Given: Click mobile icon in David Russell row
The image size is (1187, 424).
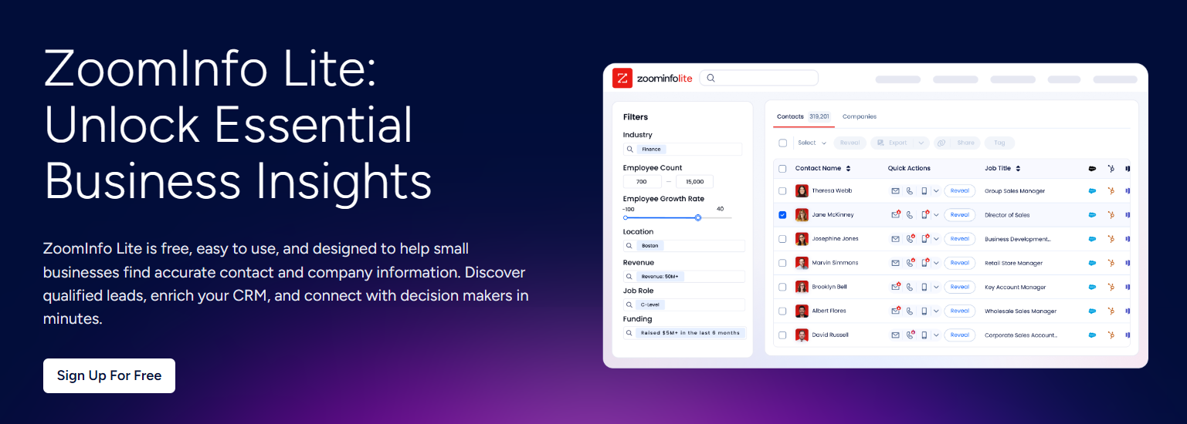Looking at the screenshot, I should pyautogui.click(x=924, y=335).
